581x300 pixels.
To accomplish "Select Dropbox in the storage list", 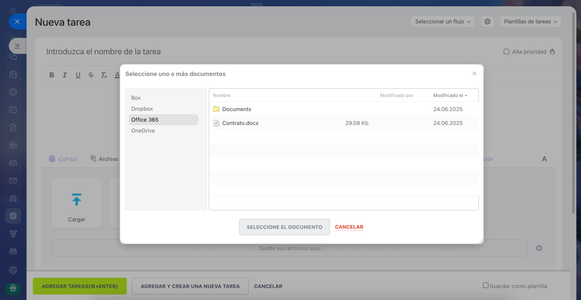I will (142, 109).
